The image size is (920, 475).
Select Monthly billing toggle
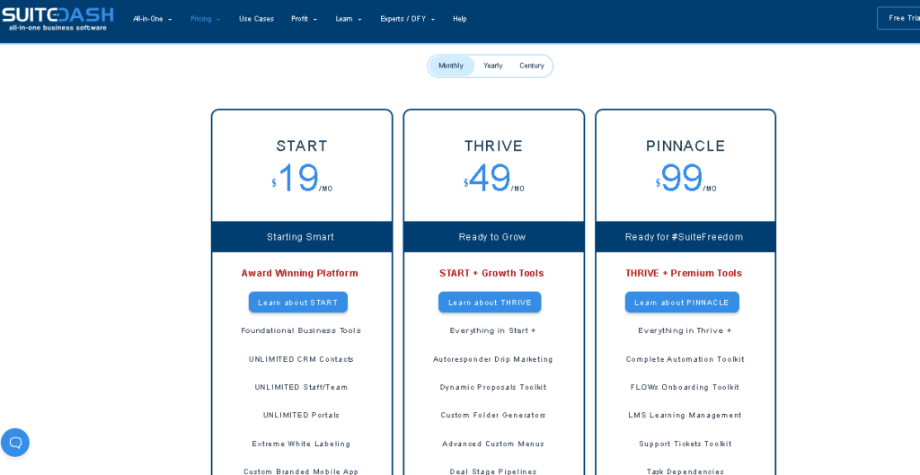point(451,66)
